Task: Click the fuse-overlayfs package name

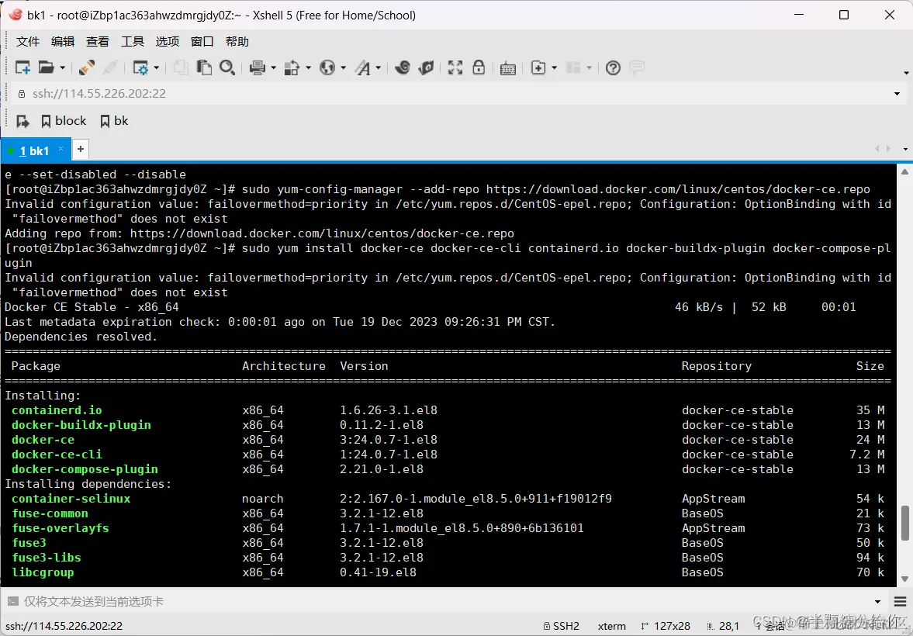Action: tap(61, 528)
